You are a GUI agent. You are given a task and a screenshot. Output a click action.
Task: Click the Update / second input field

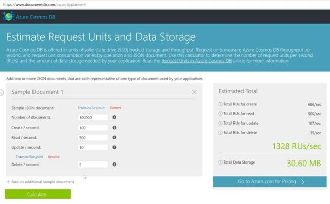[x=92, y=147]
